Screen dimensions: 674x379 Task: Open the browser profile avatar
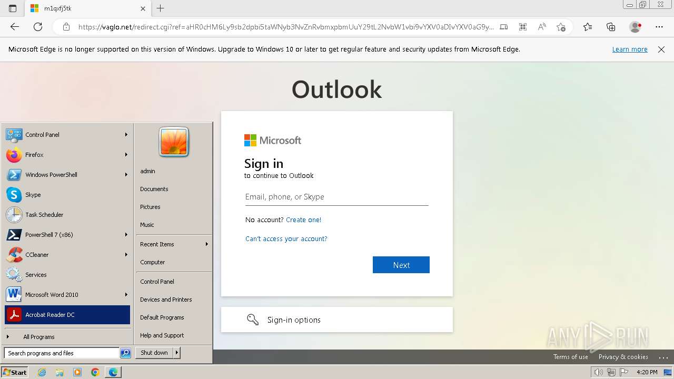[x=636, y=27]
